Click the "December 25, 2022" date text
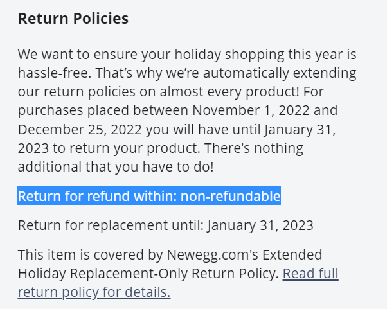Screen dimensions: 387x309 [x=73, y=129]
